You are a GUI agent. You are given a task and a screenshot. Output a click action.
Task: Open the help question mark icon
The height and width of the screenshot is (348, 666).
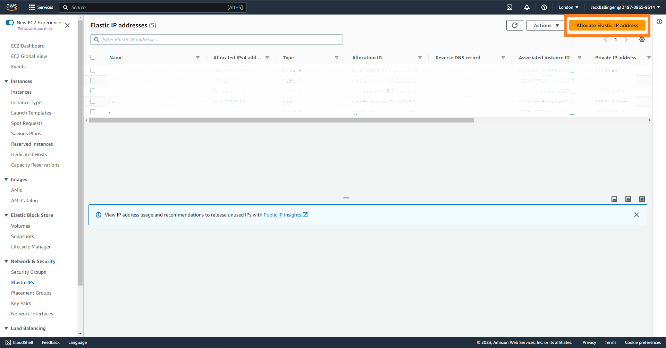click(544, 7)
